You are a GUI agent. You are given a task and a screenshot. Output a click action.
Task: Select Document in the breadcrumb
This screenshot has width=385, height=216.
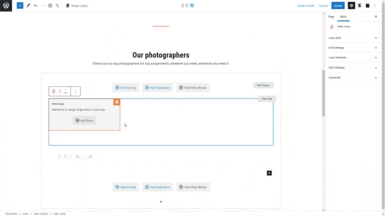[x=11, y=214]
